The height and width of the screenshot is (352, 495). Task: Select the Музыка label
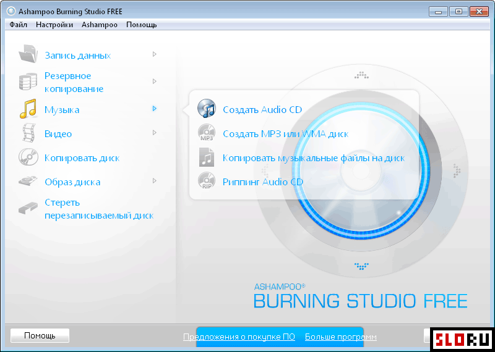coord(62,110)
